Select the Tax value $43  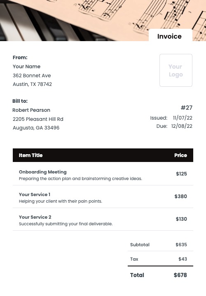(x=183, y=259)
